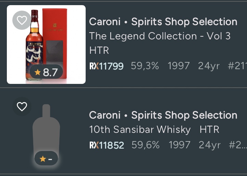Click the 59,3% ABV value
The image size is (247, 176).
click(x=145, y=66)
